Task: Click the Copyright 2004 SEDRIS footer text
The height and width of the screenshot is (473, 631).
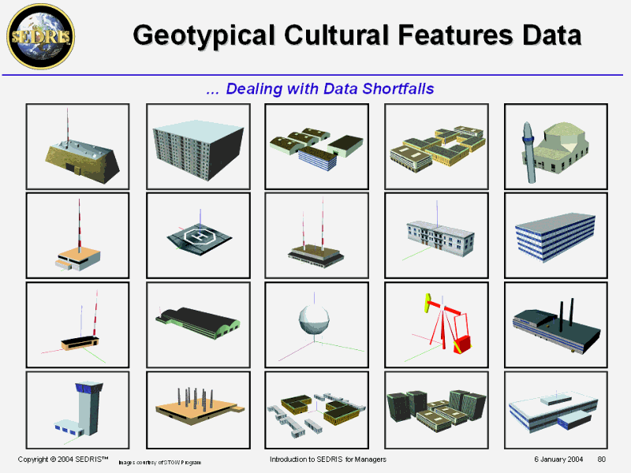Action: pyautogui.click(x=62, y=459)
